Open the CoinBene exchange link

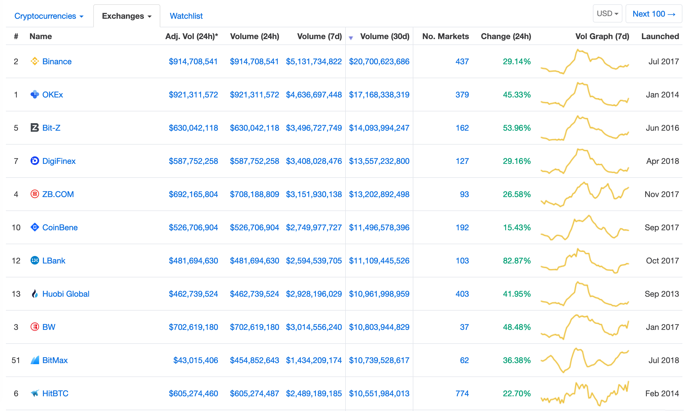point(60,228)
